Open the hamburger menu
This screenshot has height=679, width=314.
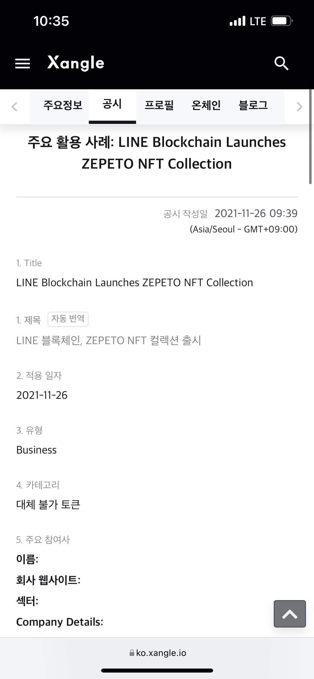tap(23, 64)
